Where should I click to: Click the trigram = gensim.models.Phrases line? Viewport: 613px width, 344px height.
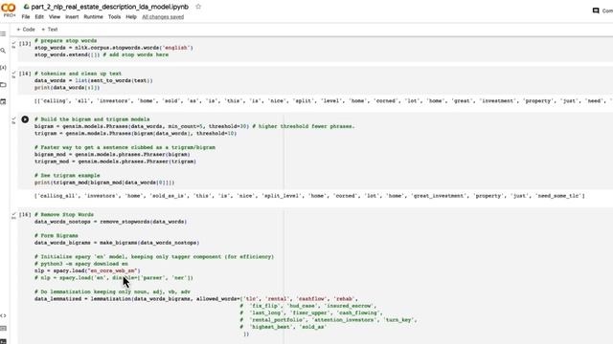[135, 134]
